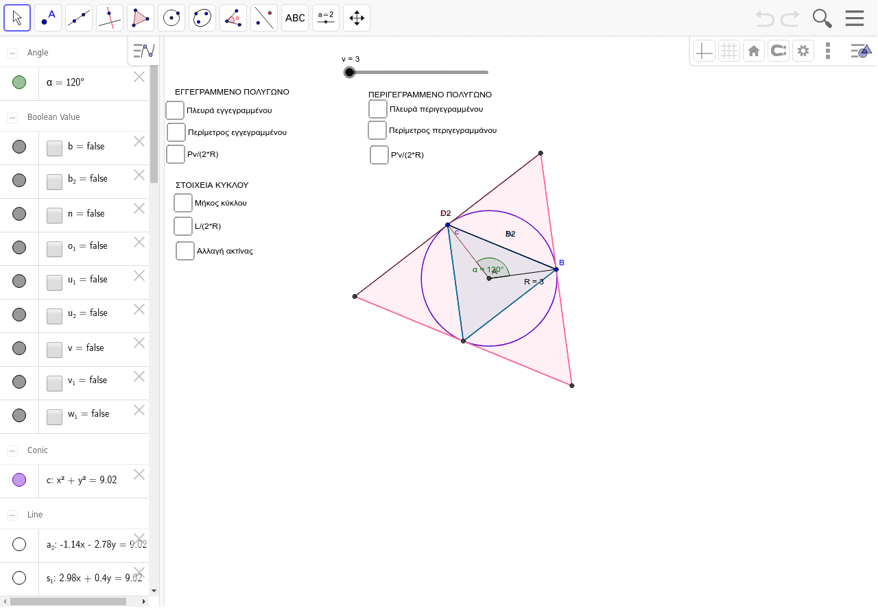Select the Line through two points tool
This screenshot has width=878, height=608.
tap(79, 18)
